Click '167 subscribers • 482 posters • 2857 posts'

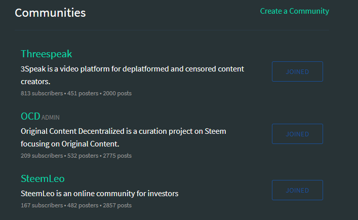click(x=76, y=205)
